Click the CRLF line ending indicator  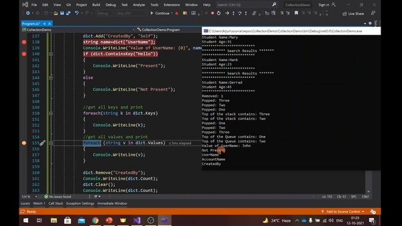tap(365, 196)
